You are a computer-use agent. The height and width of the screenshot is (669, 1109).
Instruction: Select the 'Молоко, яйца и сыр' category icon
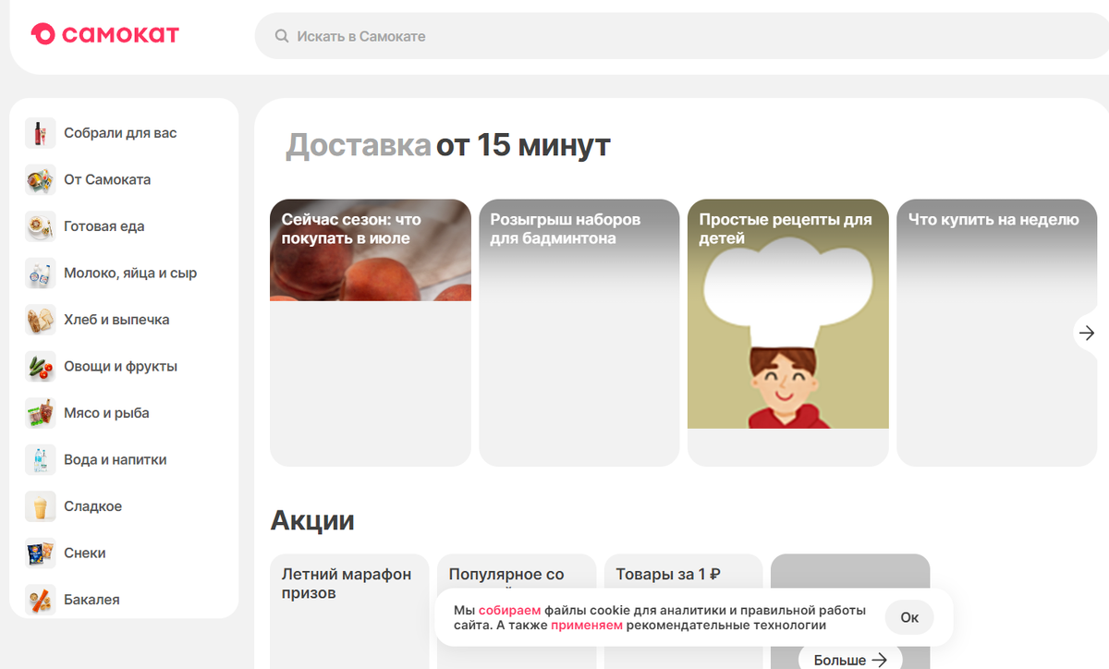tap(41, 273)
